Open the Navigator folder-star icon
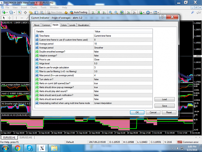Screen dimensions: 202x152 [31, 12]
